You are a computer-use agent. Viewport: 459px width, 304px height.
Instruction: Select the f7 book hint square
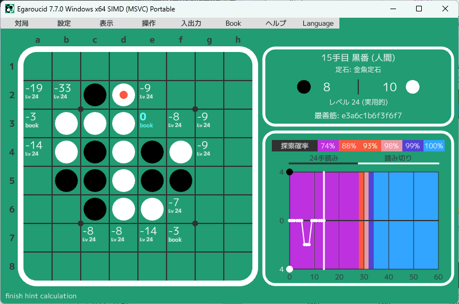[x=181, y=238]
